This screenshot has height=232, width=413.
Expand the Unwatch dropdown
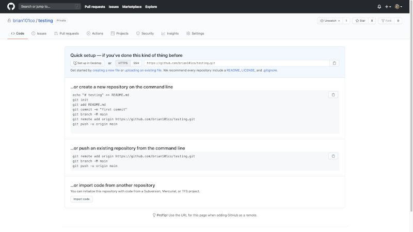[330, 21]
